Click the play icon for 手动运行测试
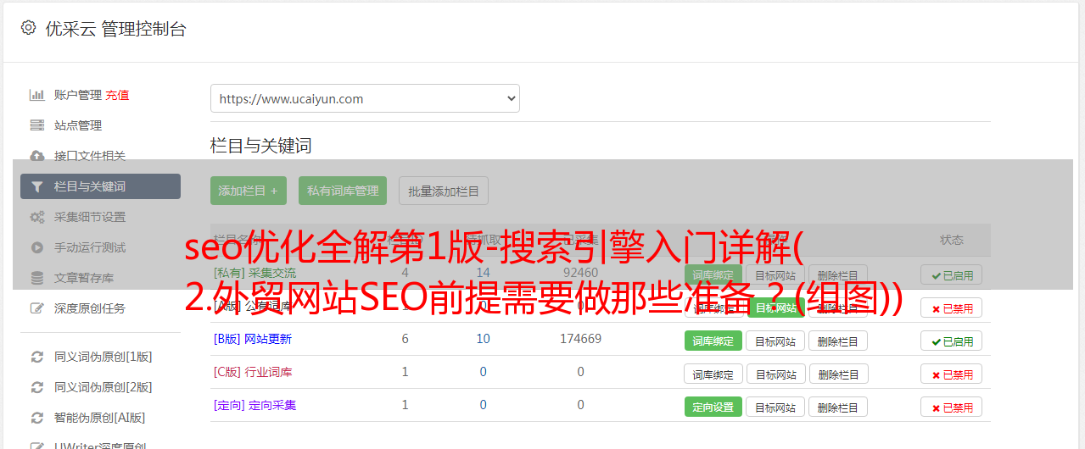Screen dimensions: 1085x449 (x=36, y=247)
